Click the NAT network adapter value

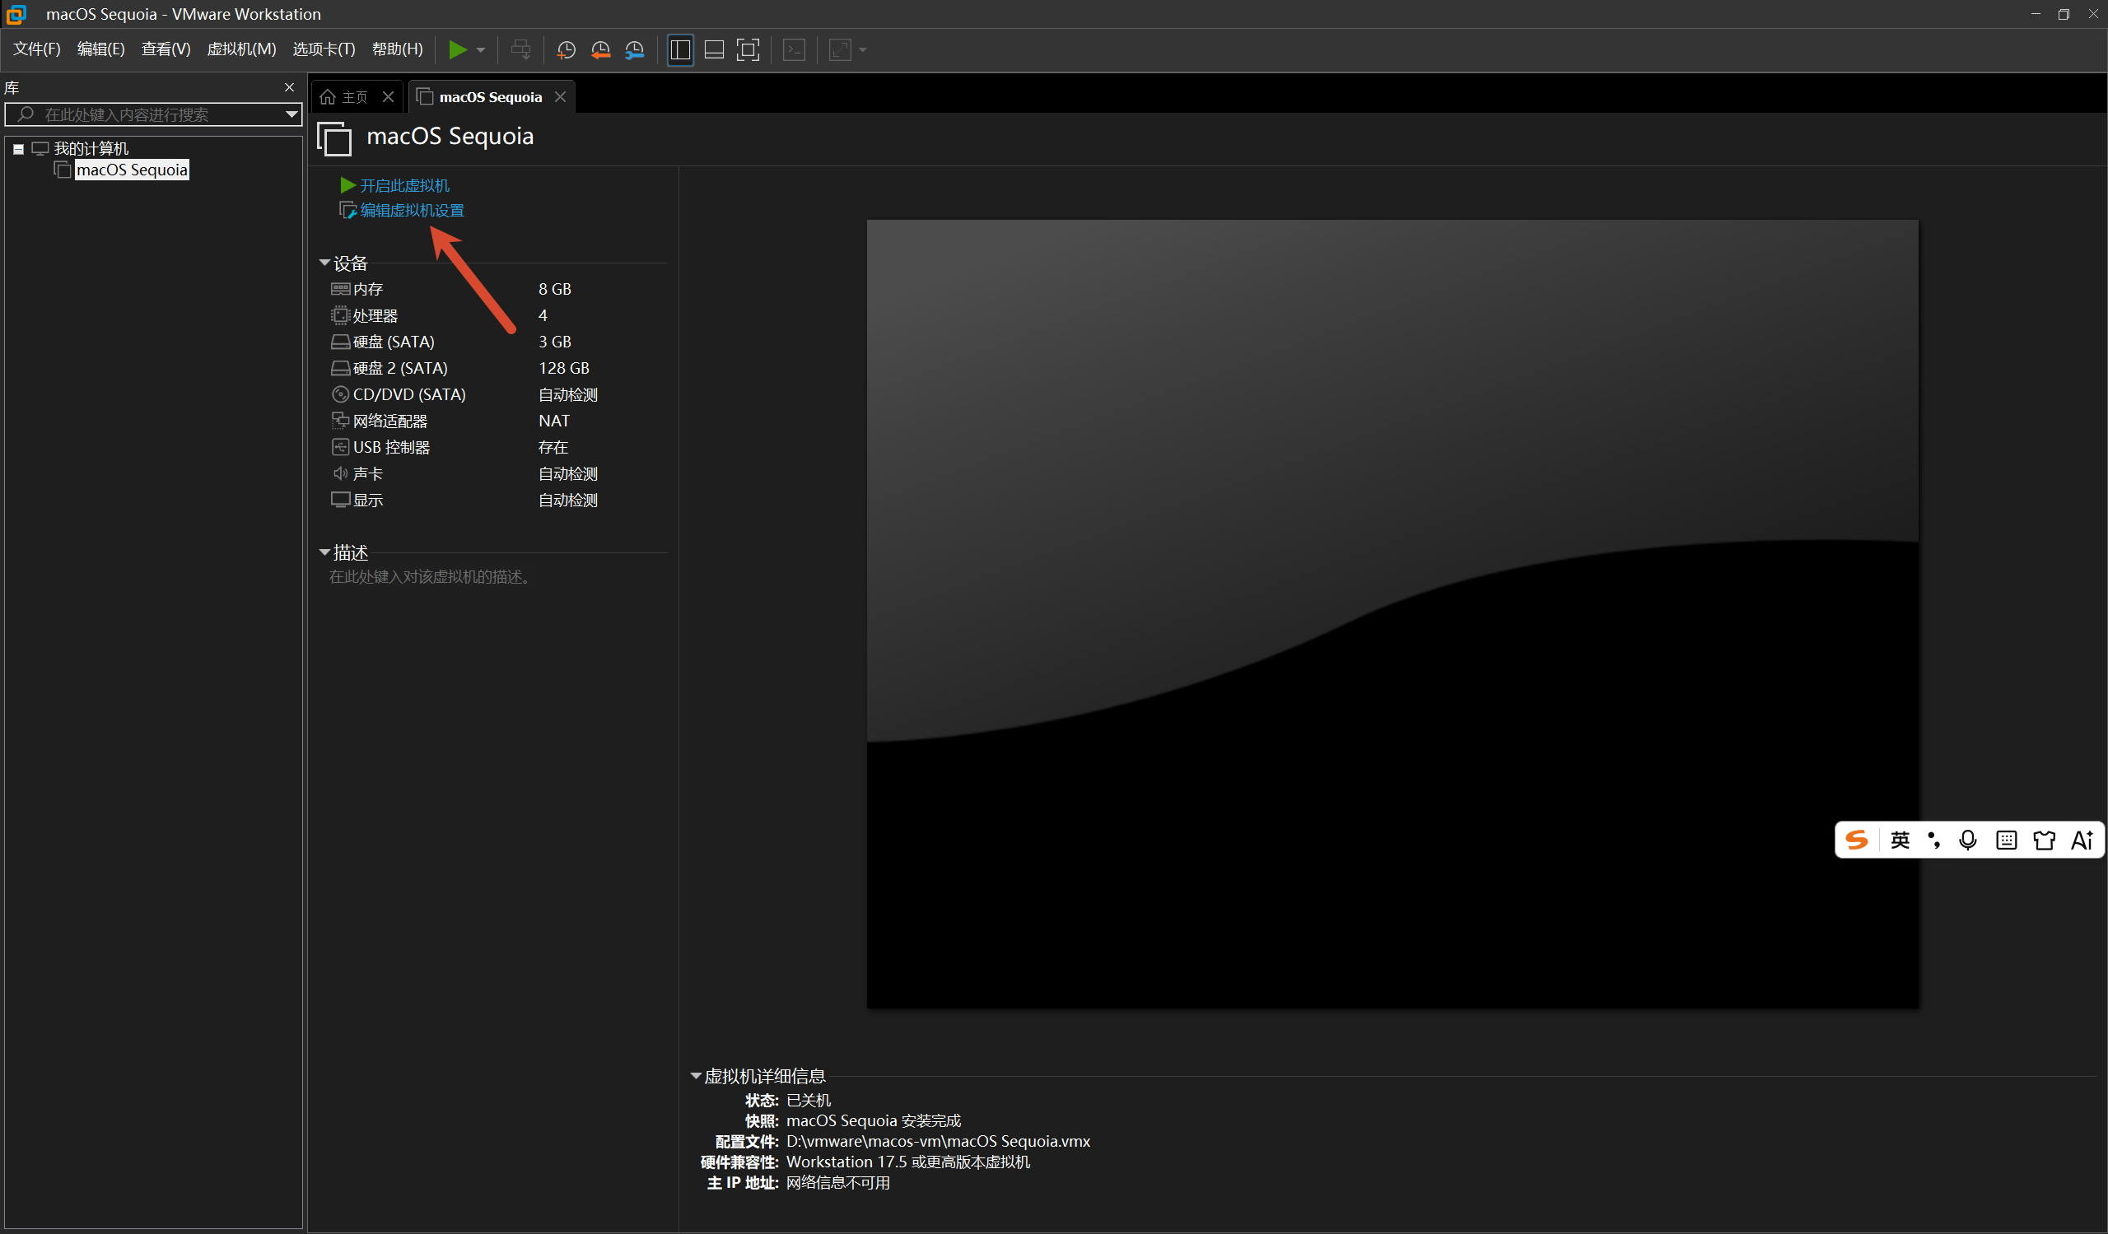pos(555,421)
